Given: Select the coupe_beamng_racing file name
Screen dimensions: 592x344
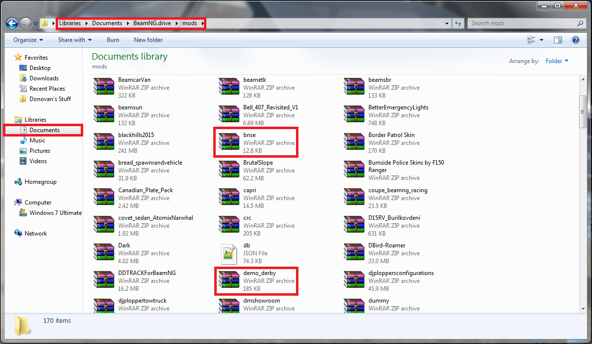Looking at the screenshot, I should [x=398, y=190].
